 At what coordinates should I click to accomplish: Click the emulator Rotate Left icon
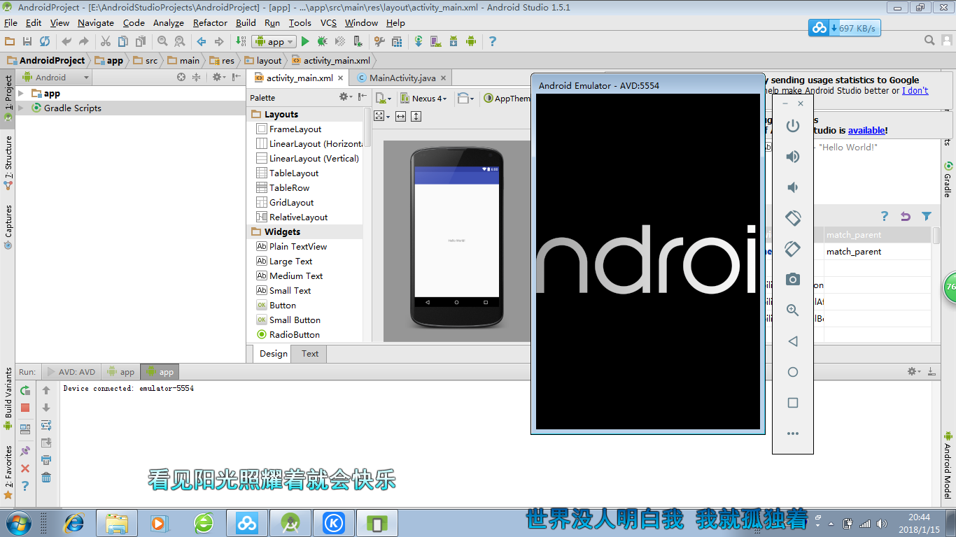click(x=793, y=218)
